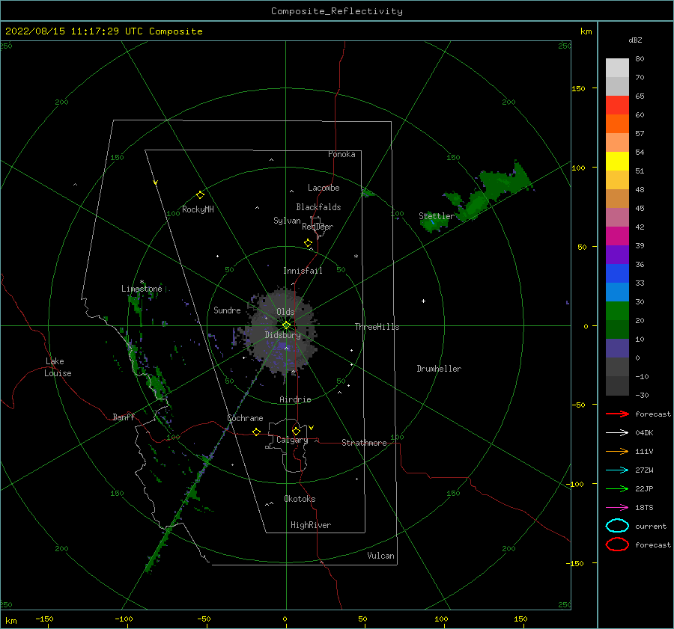
Task: Click the Olds label near radar center
Action: click(x=285, y=312)
